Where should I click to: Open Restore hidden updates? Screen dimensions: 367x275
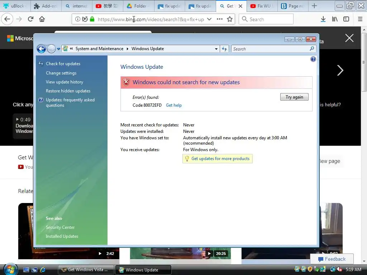pos(68,91)
